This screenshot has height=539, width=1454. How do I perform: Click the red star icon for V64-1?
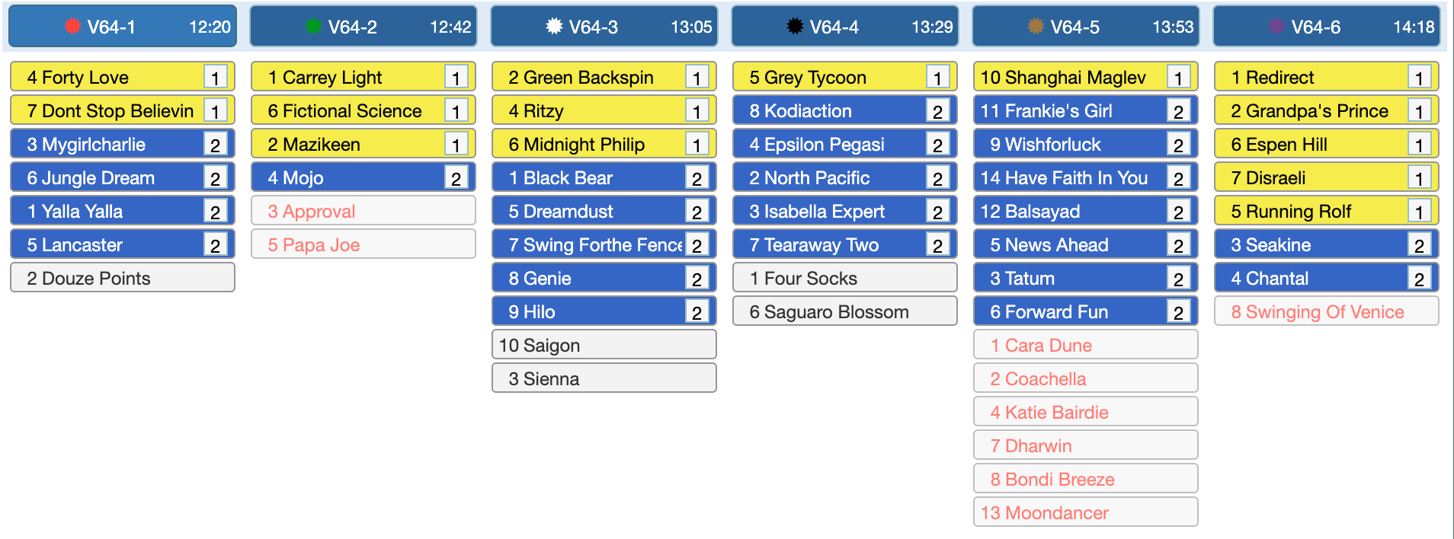[72, 26]
